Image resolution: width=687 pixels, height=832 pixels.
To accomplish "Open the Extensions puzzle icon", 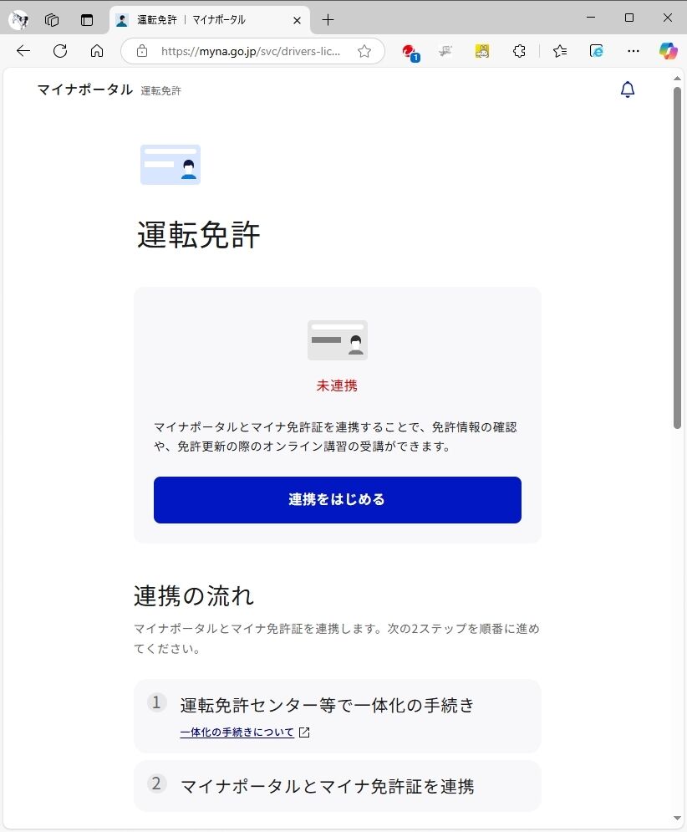I will 519,51.
